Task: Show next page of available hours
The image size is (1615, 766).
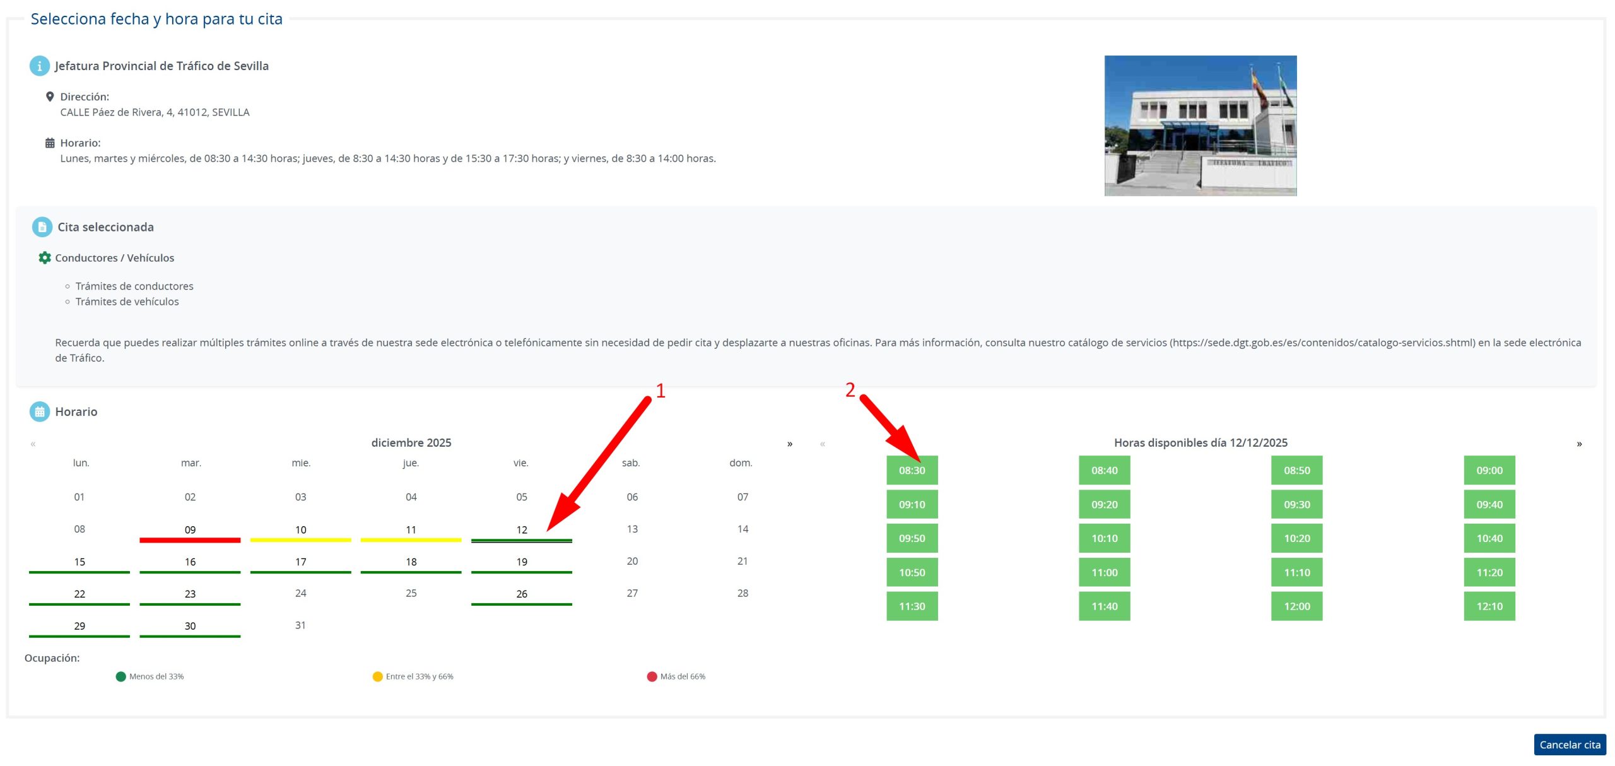Action: [x=1579, y=444]
